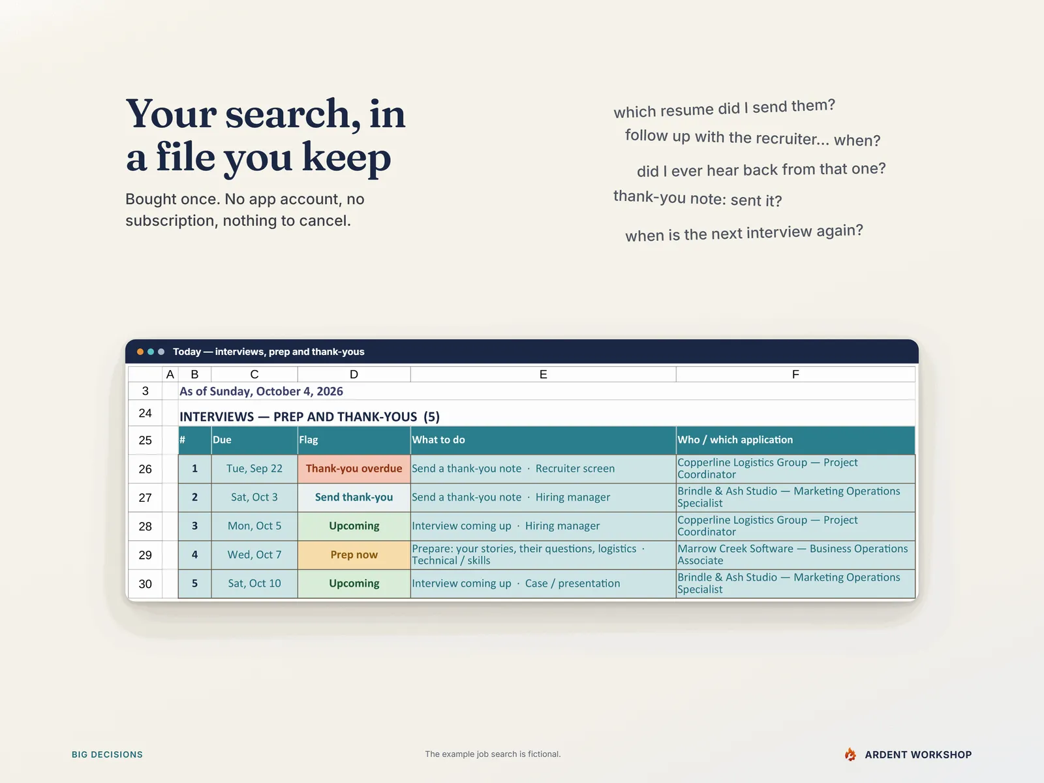Click item number 2 cell
1044x783 pixels.
[x=194, y=498]
